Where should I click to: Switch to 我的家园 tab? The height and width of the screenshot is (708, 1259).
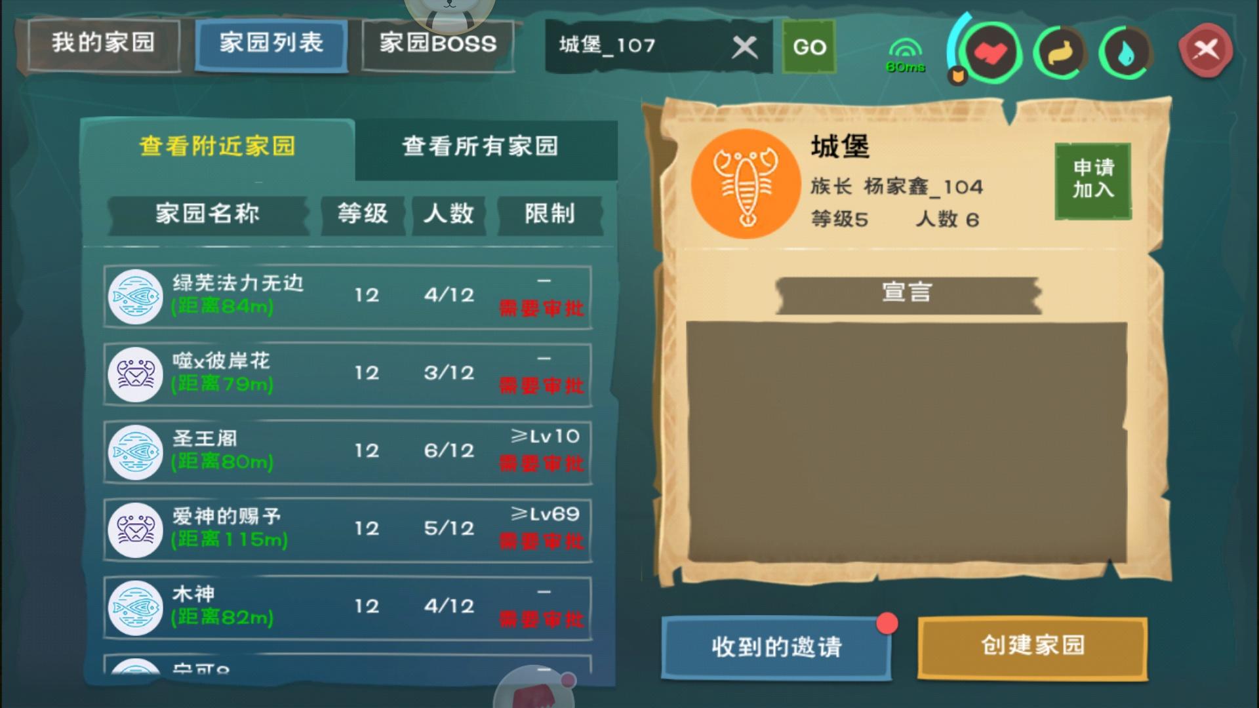click(104, 43)
